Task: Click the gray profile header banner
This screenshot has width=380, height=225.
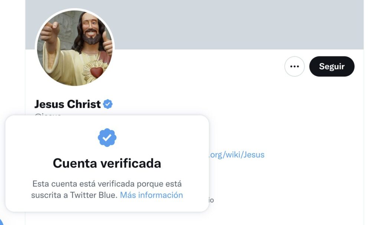Action: [x=237, y=25]
